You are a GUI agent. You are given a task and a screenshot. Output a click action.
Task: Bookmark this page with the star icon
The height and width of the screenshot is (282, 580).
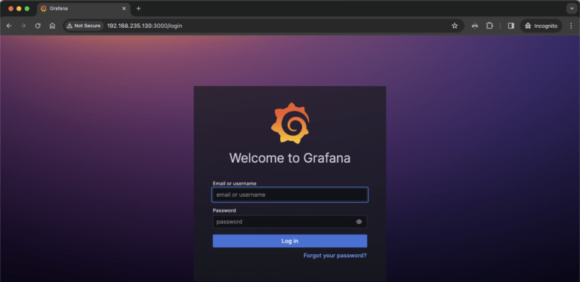click(x=455, y=26)
